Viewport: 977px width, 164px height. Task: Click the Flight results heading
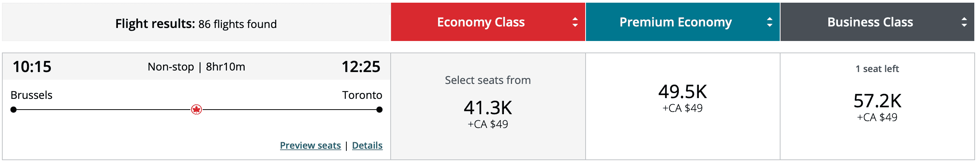[x=196, y=24]
